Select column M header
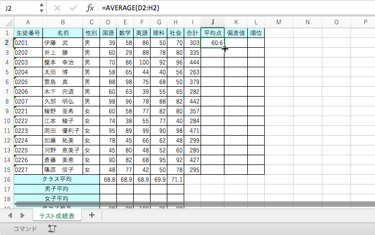This screenshot has width=375, height=235. click(279, 22)
